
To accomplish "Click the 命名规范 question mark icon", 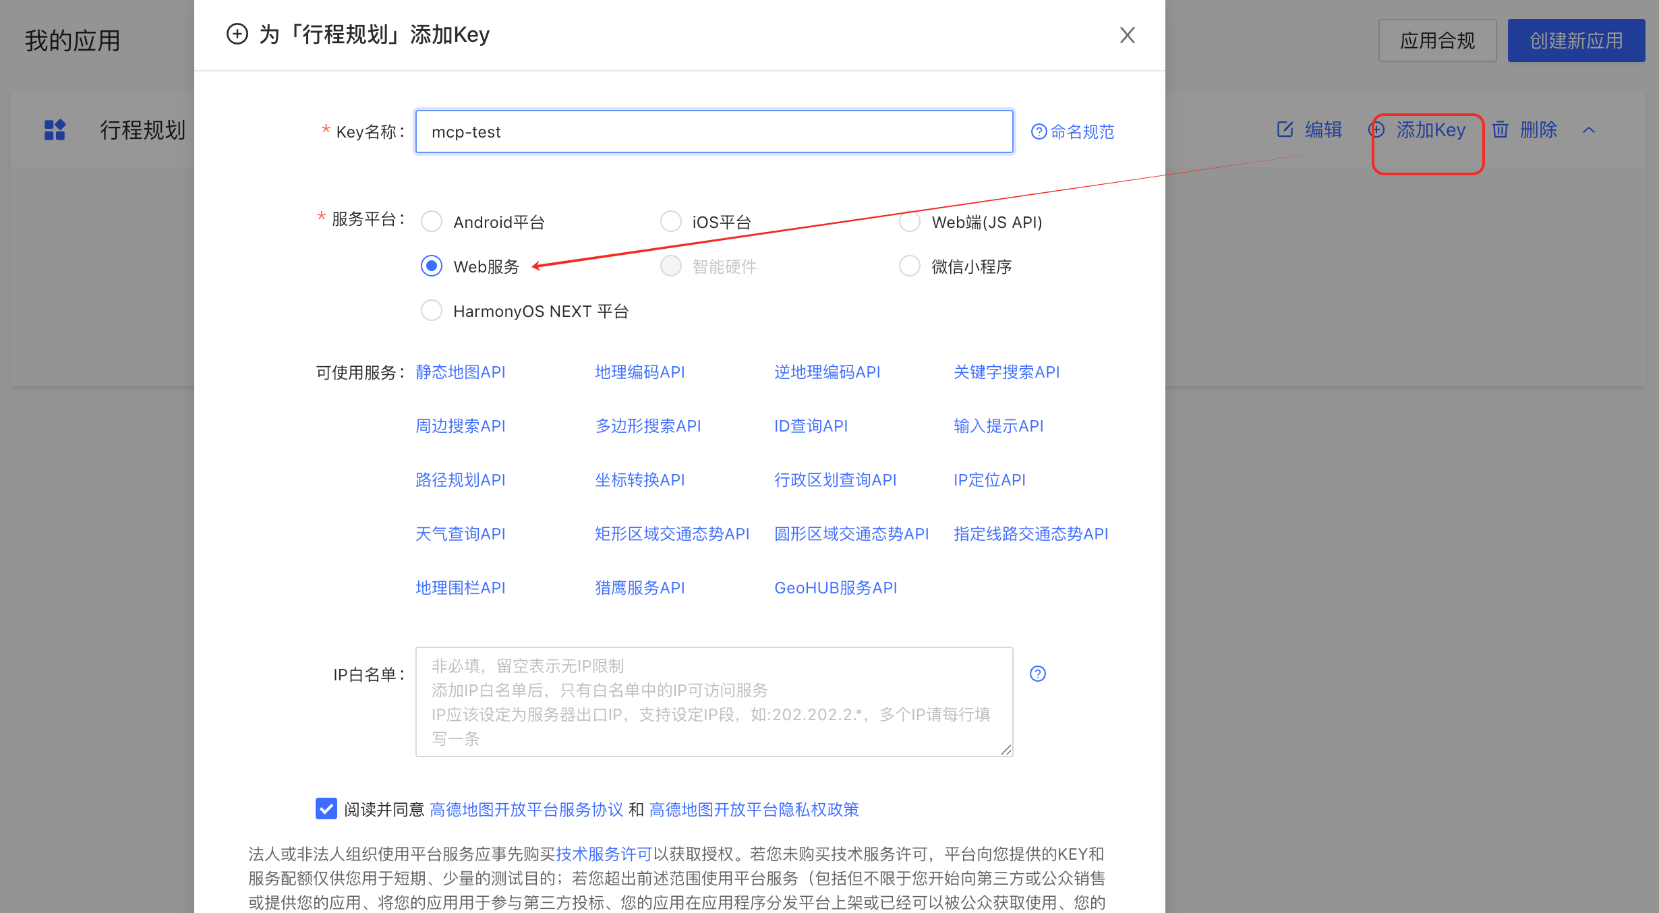I will 1039,131.
